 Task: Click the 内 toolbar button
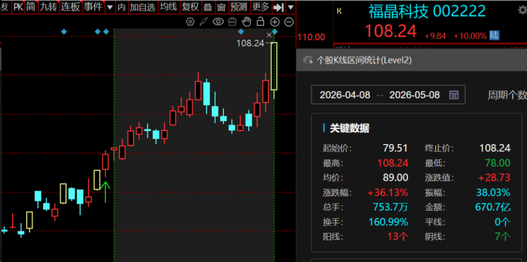click(x=122, y=7)
